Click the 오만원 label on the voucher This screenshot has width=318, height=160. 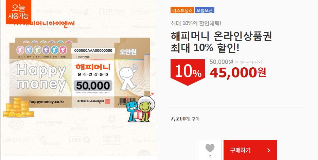click(128, 52)
